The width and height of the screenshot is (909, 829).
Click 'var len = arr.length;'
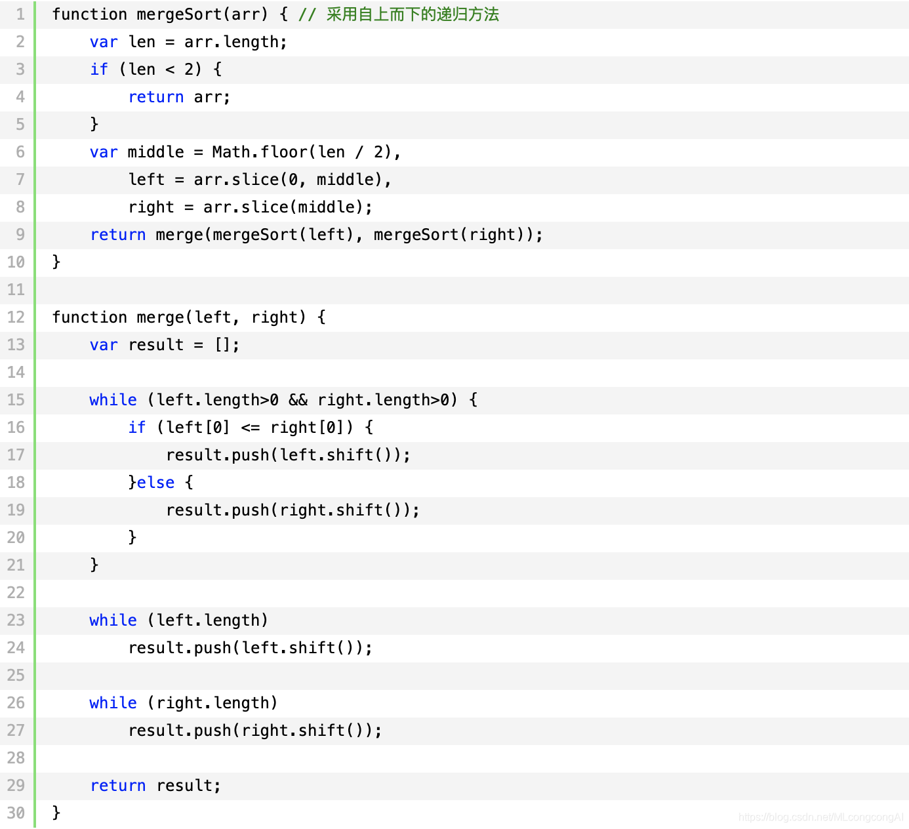click(x=188, y=42)
